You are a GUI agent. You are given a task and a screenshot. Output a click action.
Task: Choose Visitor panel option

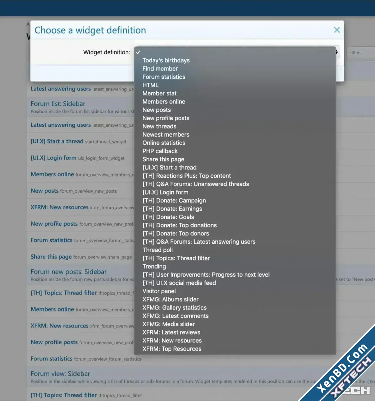[235, 291]
